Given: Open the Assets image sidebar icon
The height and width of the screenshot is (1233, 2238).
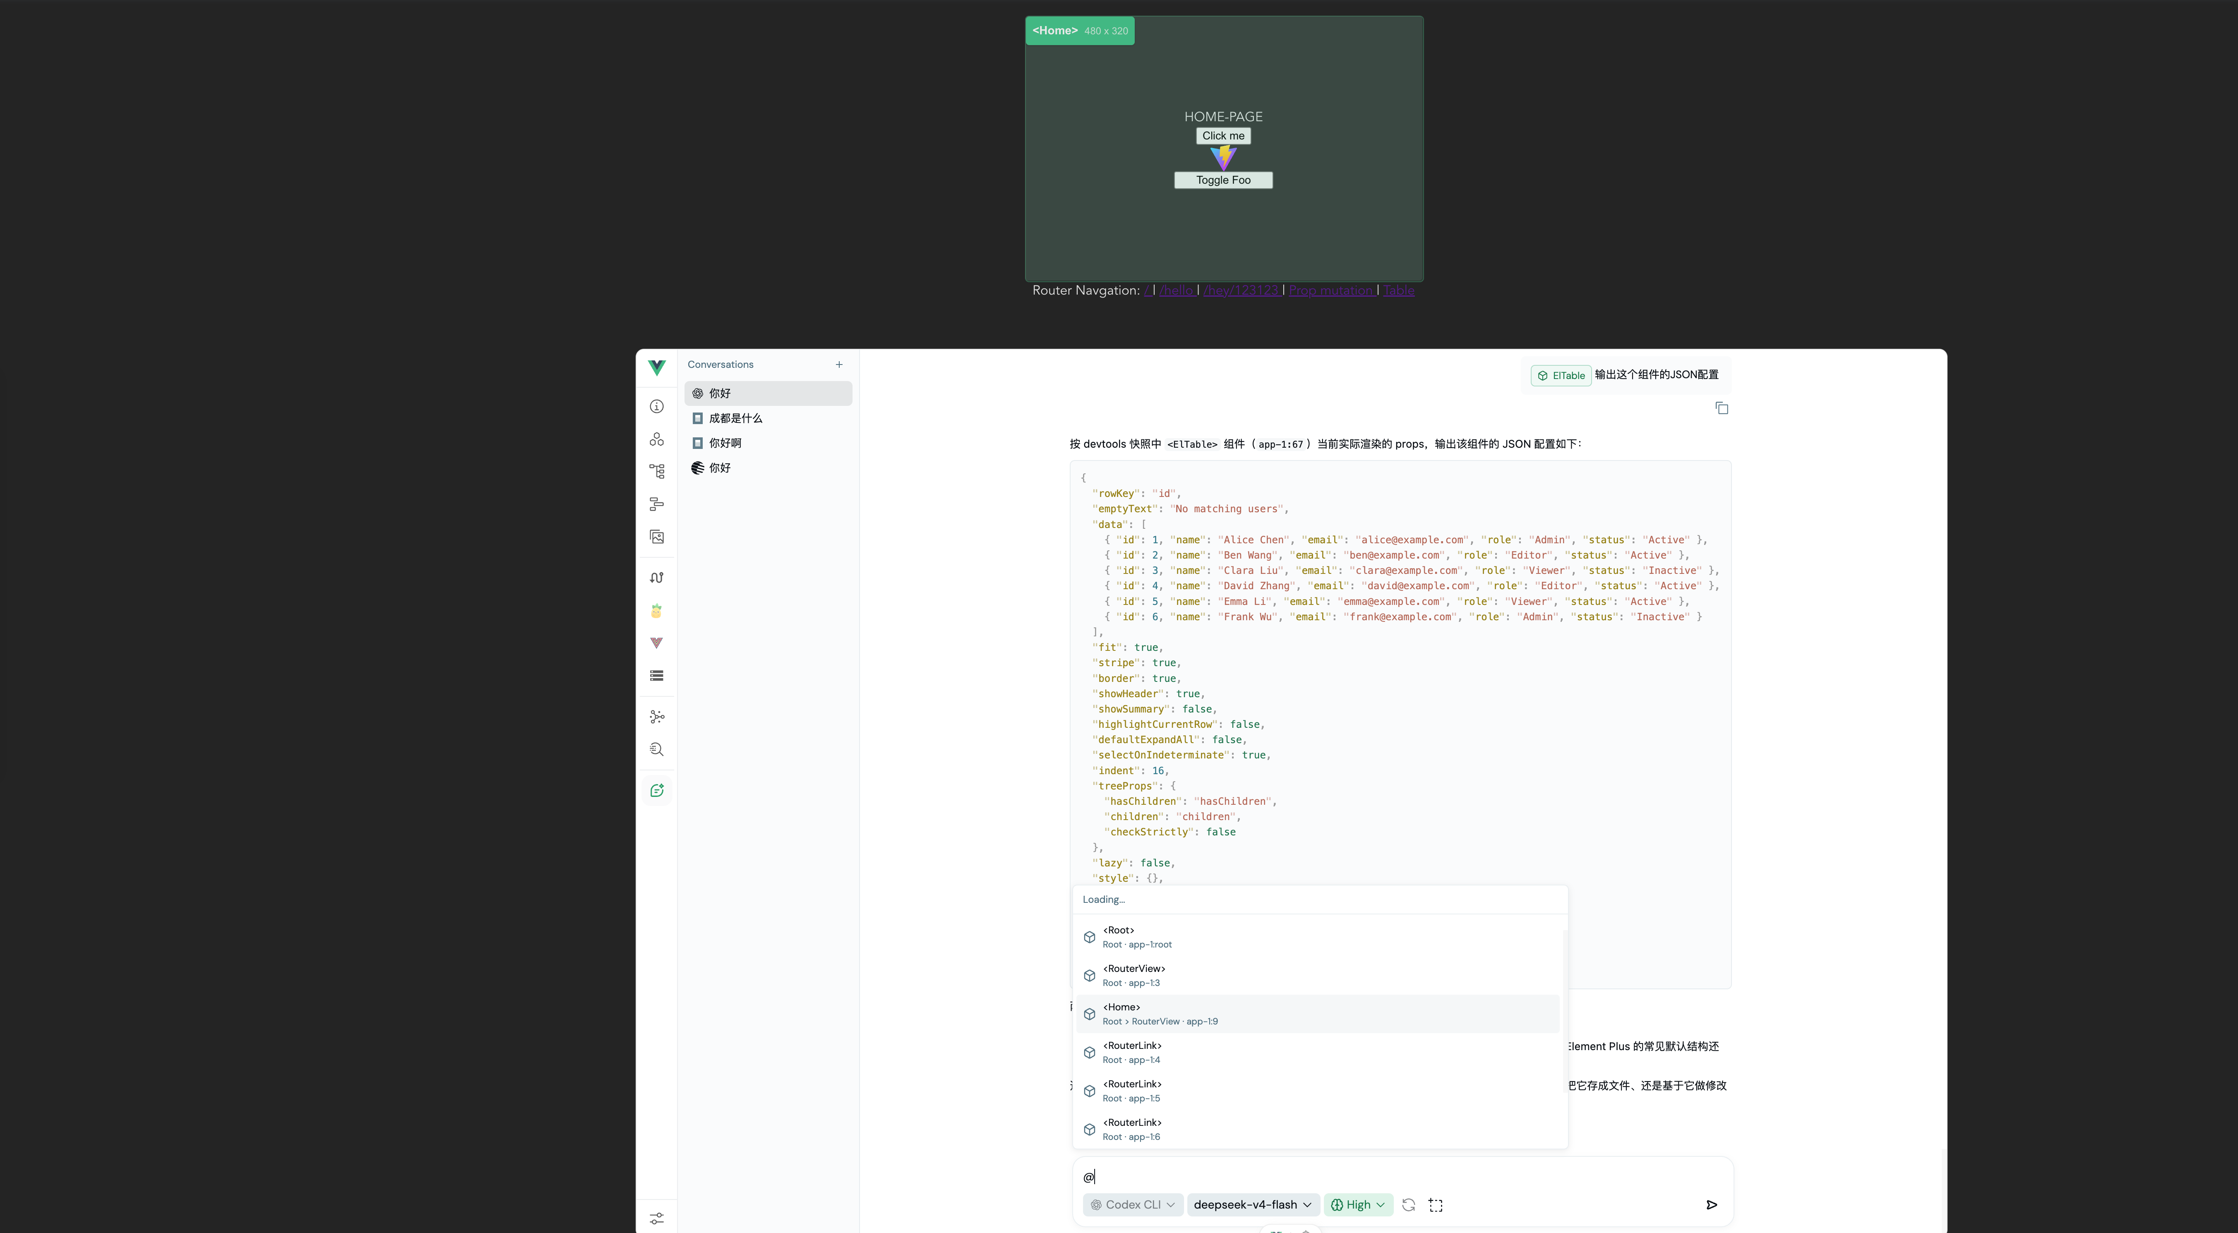Looking at the screenshot, I should click(657, 537).
